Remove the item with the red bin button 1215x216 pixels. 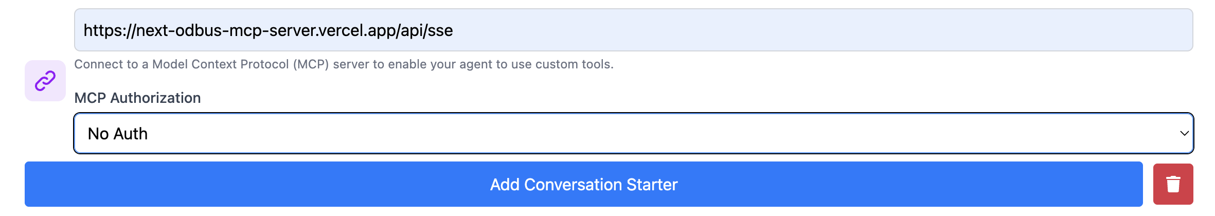pos(1173,184)
